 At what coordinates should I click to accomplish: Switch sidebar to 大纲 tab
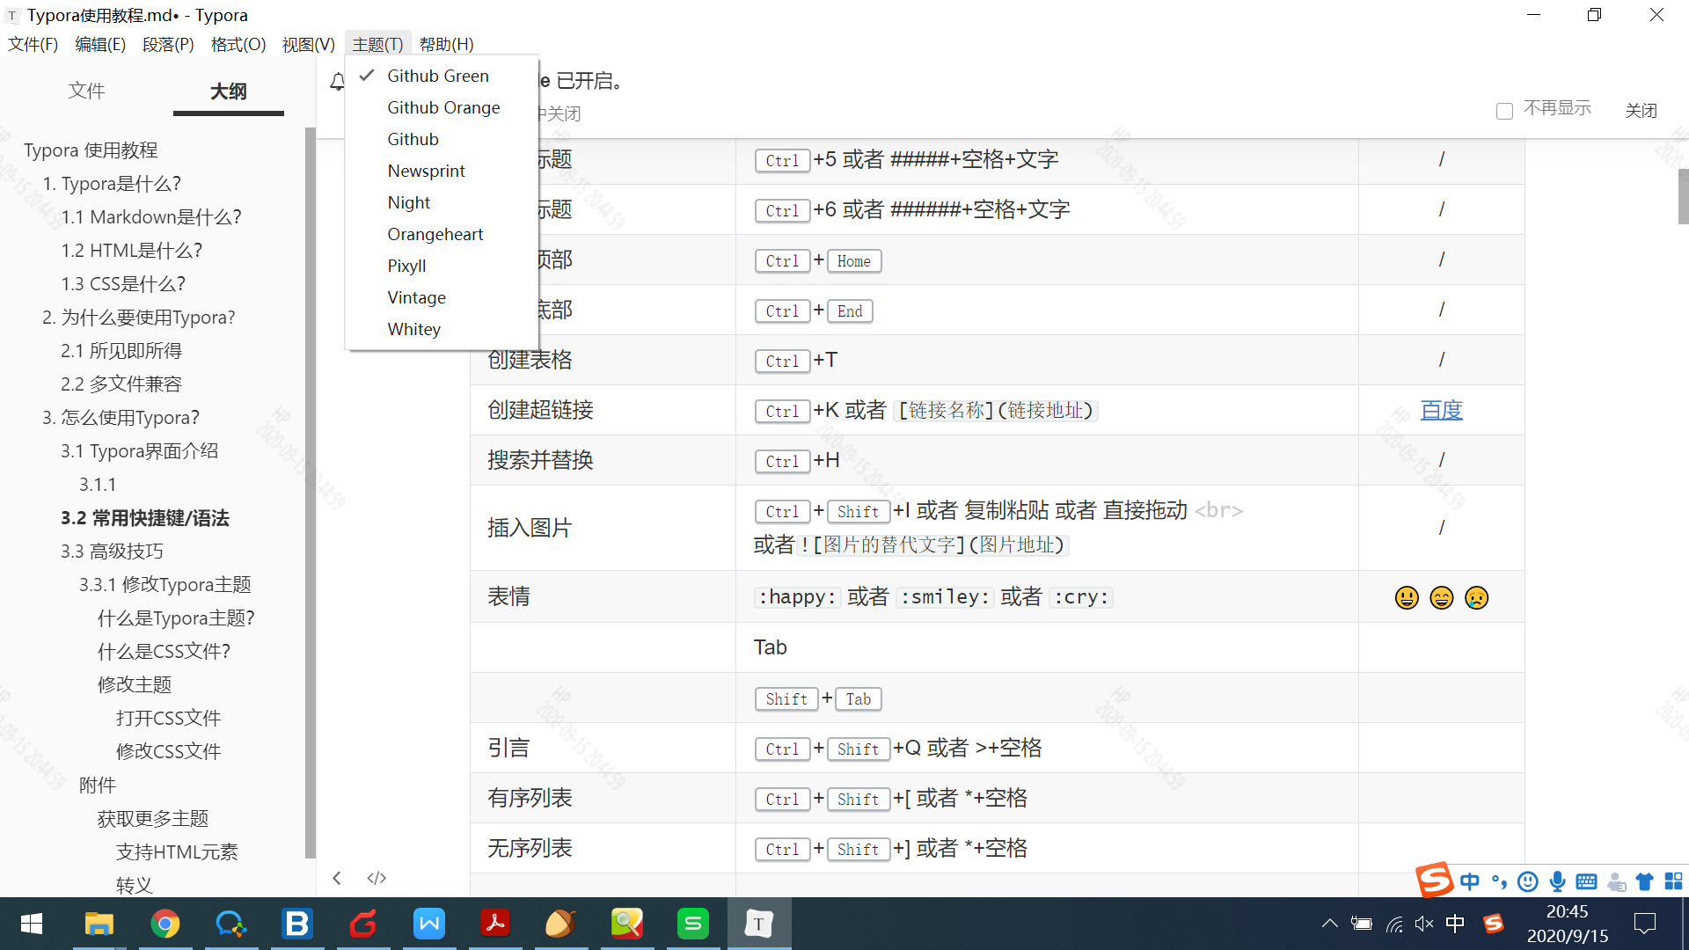229,91
